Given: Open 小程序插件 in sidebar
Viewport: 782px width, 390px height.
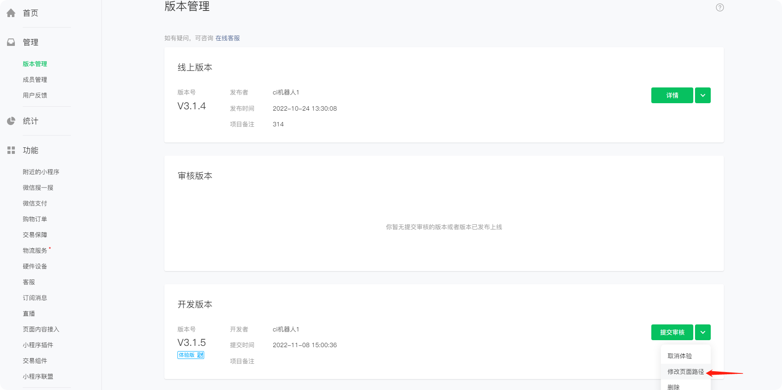Looking at the screenshot, I should pos(38,345).
